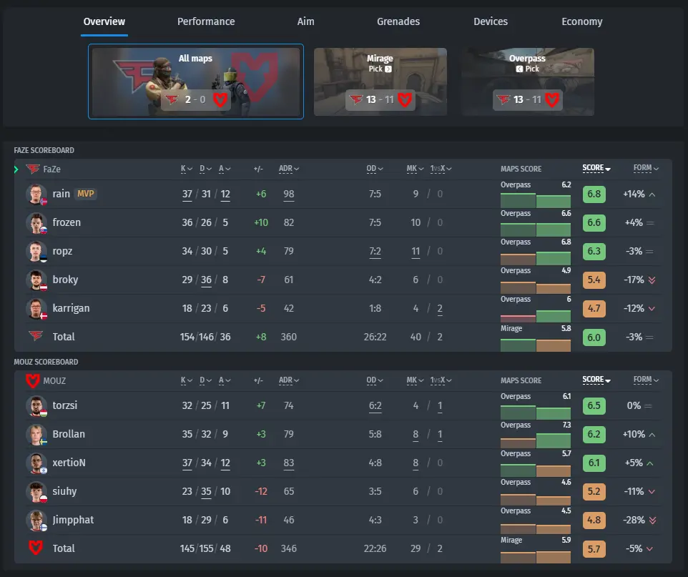
Task: Click the FaZe logo in FaZe's Total row
Action: (x=36, y=336)
